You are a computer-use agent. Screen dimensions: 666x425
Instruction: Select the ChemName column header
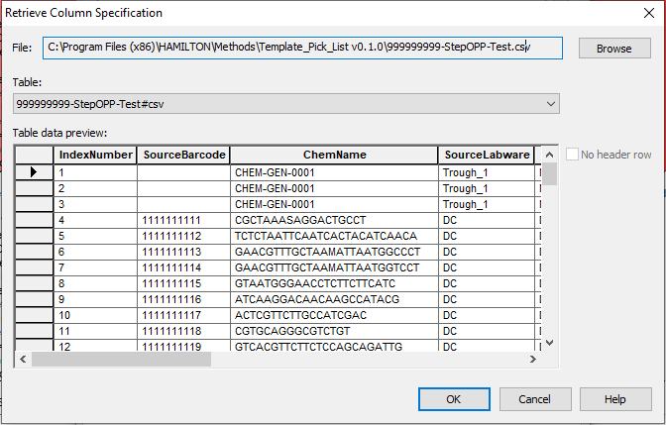click(x=335, y=155)
